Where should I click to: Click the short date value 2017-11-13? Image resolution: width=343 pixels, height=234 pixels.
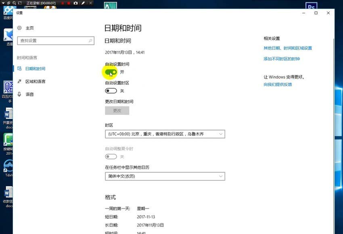point(146,217)
